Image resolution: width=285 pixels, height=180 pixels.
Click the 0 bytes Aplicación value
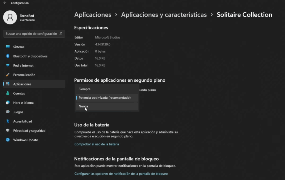click(100, 51)
